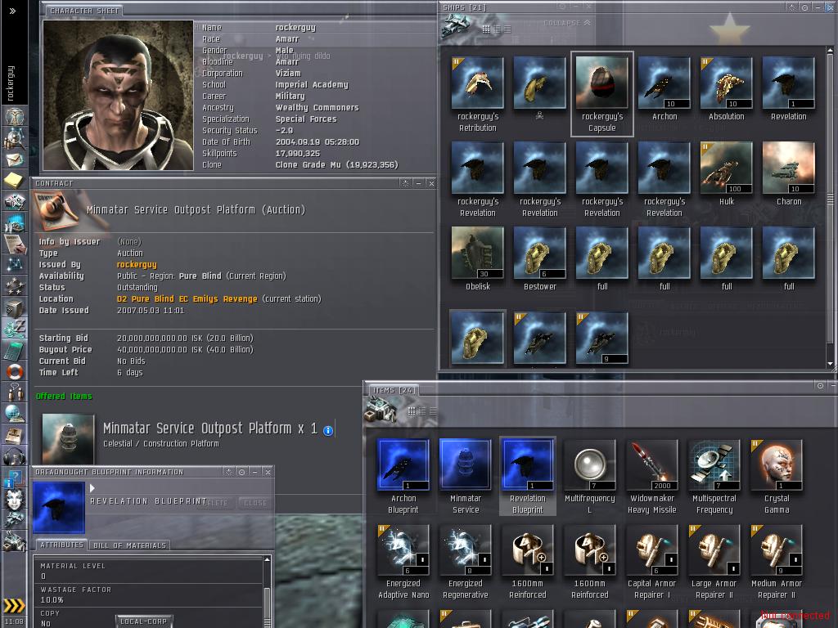Open the EVE Mail envelope icon
The height and width of the screenshot is (628, 838).
tap(15, 159)
